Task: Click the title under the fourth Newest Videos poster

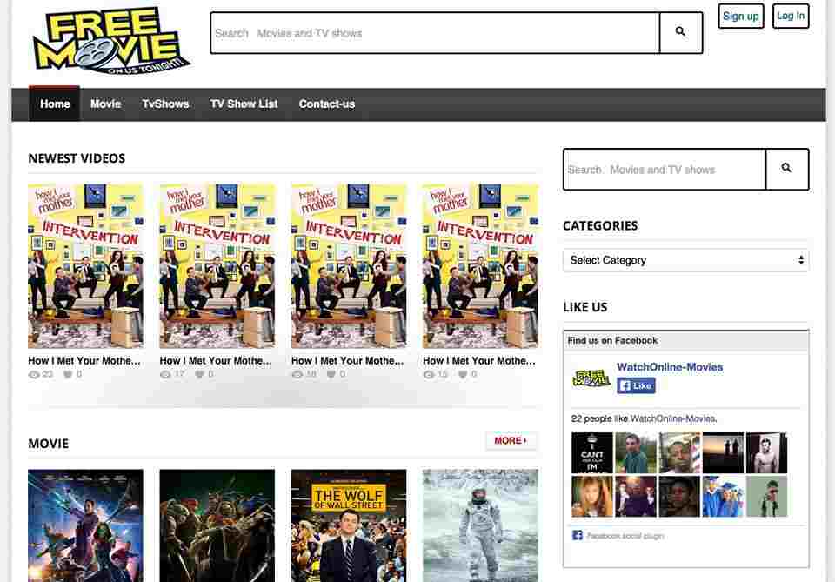Action: [x=478, y=360]
